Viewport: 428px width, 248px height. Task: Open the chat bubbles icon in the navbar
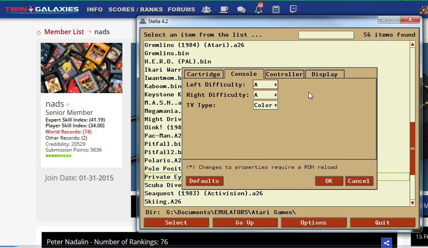pos(241,10)
